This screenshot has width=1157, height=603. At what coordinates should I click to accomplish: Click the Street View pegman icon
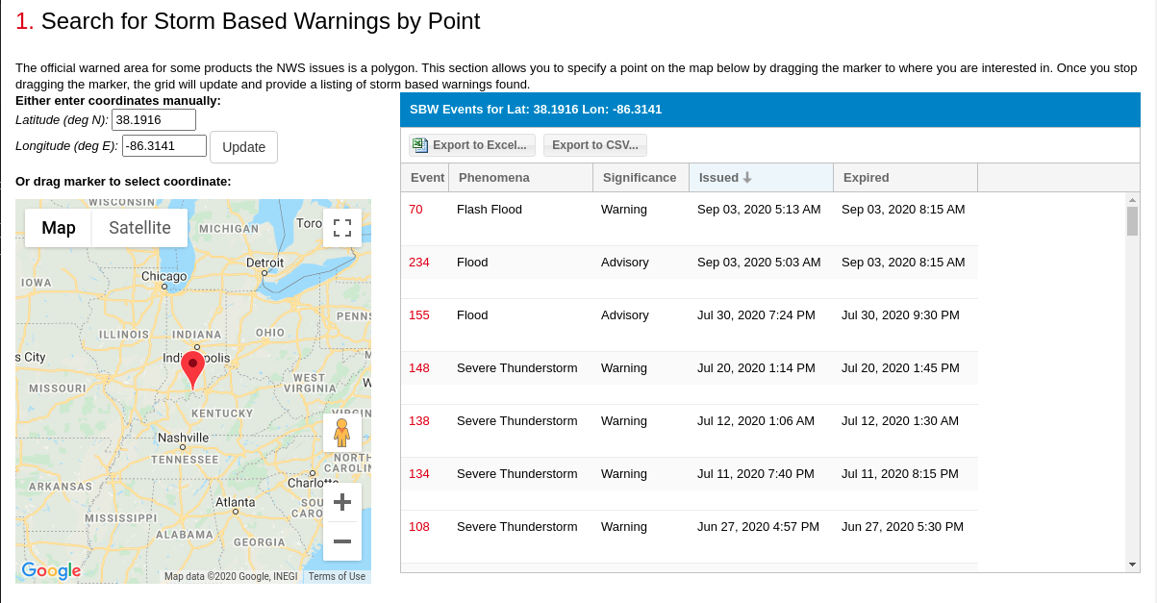coord(341,433)
